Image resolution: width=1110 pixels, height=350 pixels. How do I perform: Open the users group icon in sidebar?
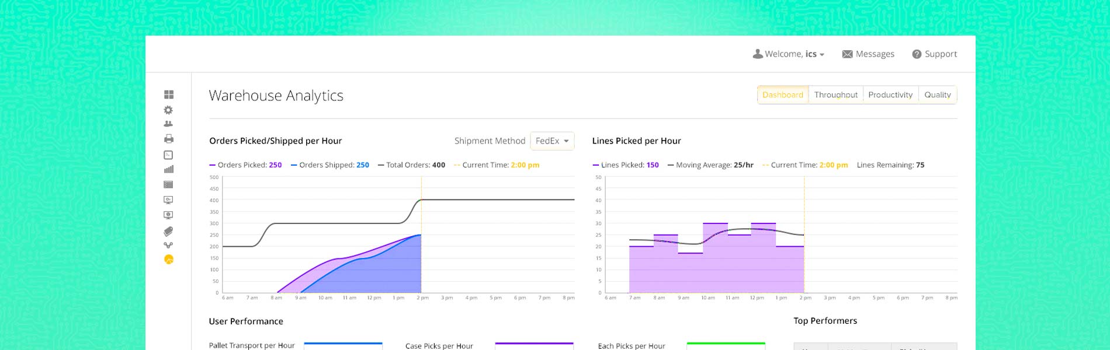169,124
